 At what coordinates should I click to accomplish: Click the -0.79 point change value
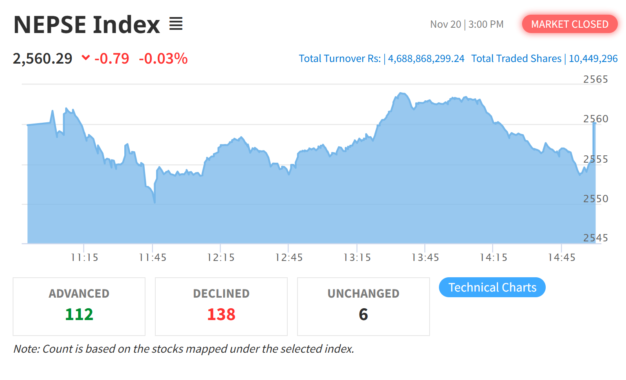coord(112,59)
